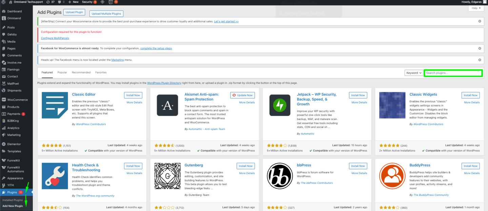488x211 pixels.
Task: Click the Classic Editor plugin thumbnail
Action: coord(55,105)
